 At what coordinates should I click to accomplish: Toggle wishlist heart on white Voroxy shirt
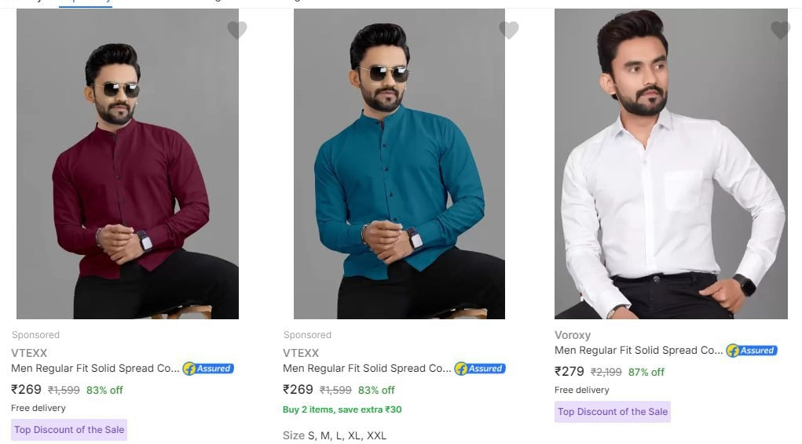coord(780,30)
